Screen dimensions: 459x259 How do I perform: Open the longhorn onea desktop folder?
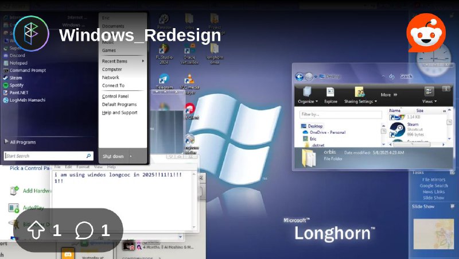click(215, 54)
